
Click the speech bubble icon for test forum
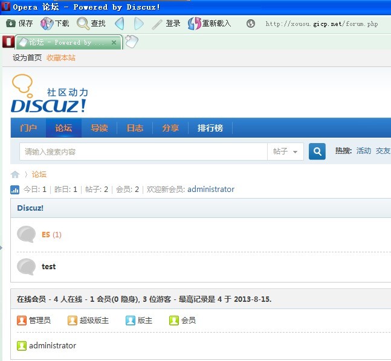(x=26, y=267)
